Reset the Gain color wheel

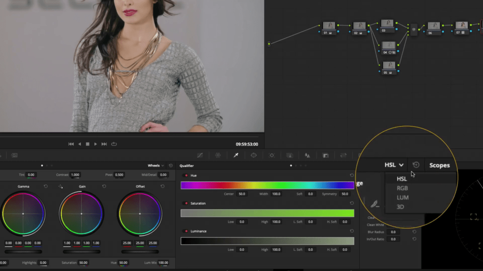click(104, 186)
